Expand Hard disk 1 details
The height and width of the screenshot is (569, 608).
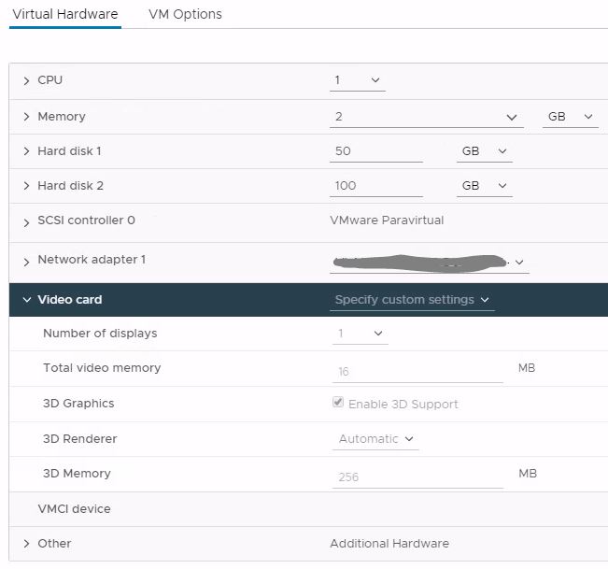pos(26,150)
